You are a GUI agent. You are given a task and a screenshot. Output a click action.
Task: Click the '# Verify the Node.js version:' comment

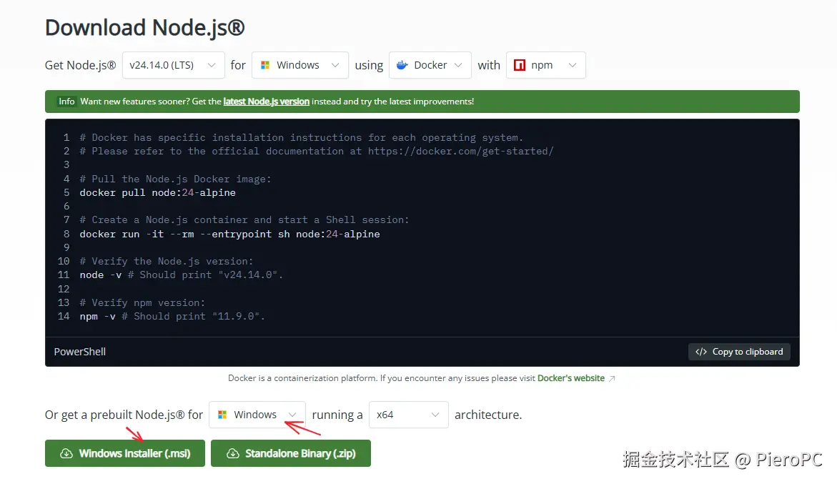pyautogui.click(x=167, y=261)
